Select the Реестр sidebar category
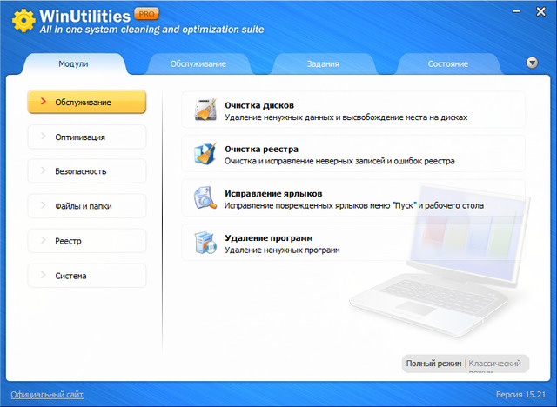This screenshot has height=407, width=557. (86, 241)
